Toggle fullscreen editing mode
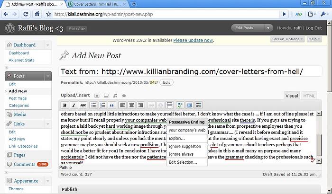Image resolution: width=332 pixels, height=194 pixels. pos(189,105)
